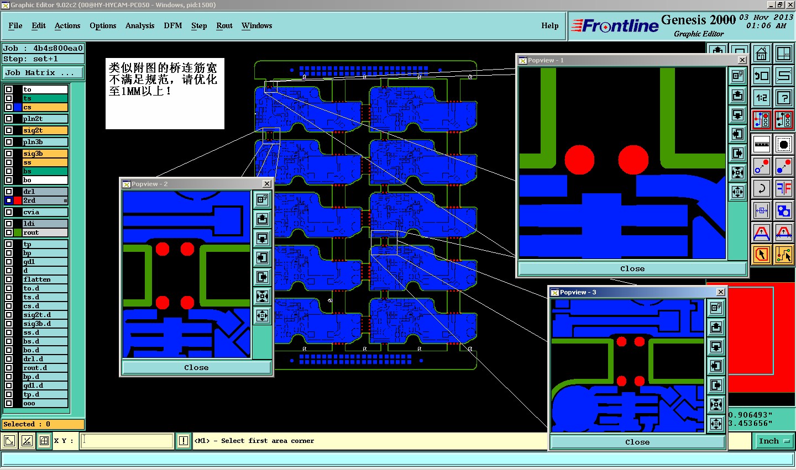Click the green color swatch of rout layer
The height and width of the screenshot is (470, 796).
coord(18,233)
